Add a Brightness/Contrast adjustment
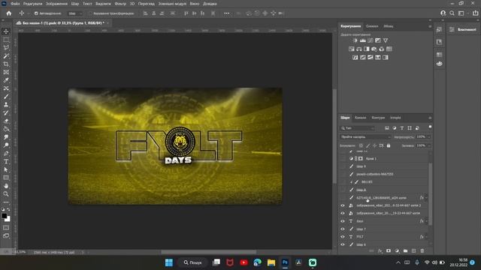This screenshot has height=270, width=481. click(355, 40)
